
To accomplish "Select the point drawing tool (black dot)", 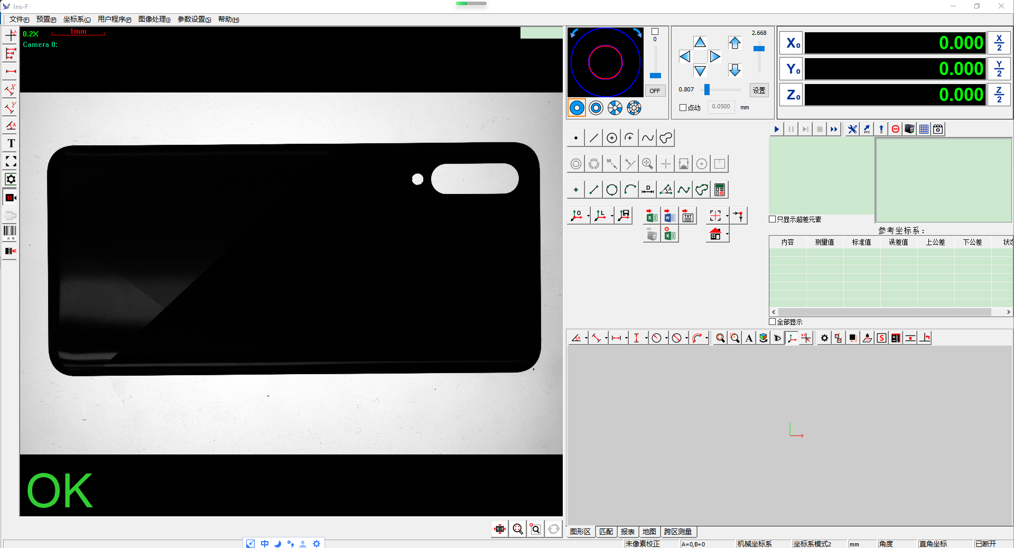I will pyautogui.click(x=576, y=138).
